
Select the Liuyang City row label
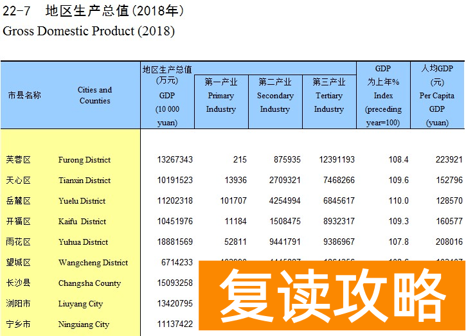80,304
